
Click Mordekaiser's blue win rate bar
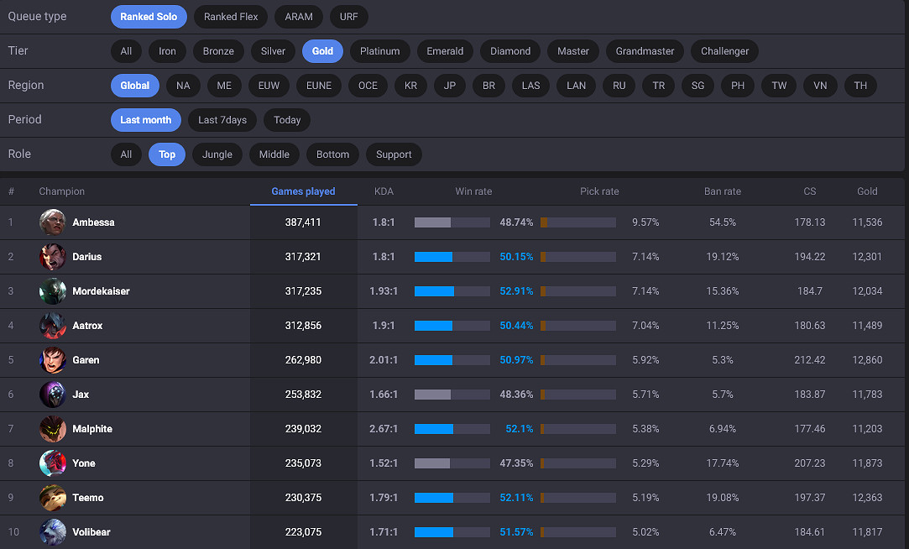click(434, 291)
